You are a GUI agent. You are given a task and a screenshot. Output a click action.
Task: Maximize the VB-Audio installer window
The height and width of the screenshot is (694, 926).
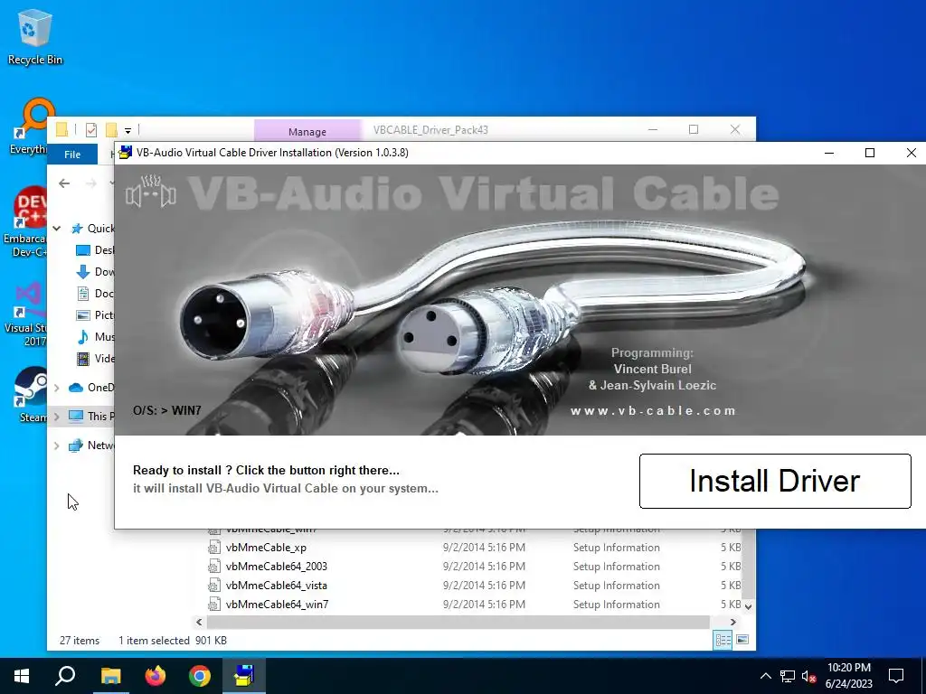870,153
